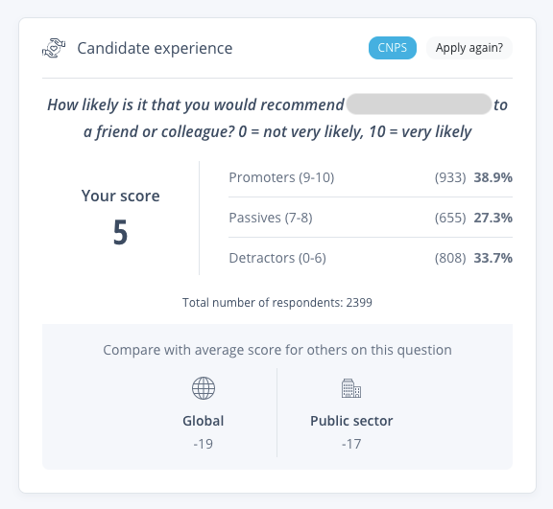Select the CNPS tab pill
553x509 pixels.
[392, 48]
